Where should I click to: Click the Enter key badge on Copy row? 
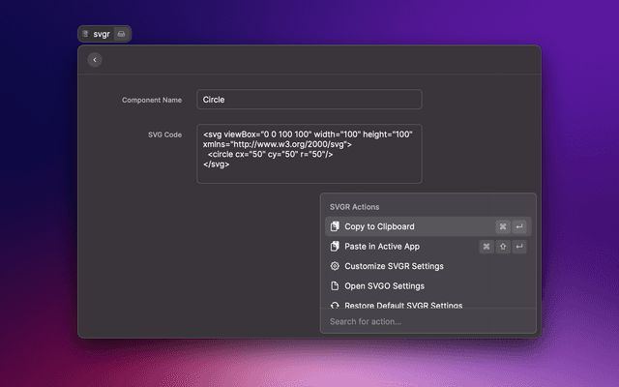[519, 226]
